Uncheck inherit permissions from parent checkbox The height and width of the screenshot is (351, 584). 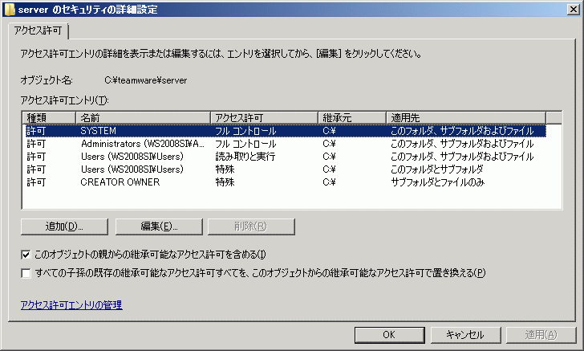pyautogui.click(x=26, y=255)
